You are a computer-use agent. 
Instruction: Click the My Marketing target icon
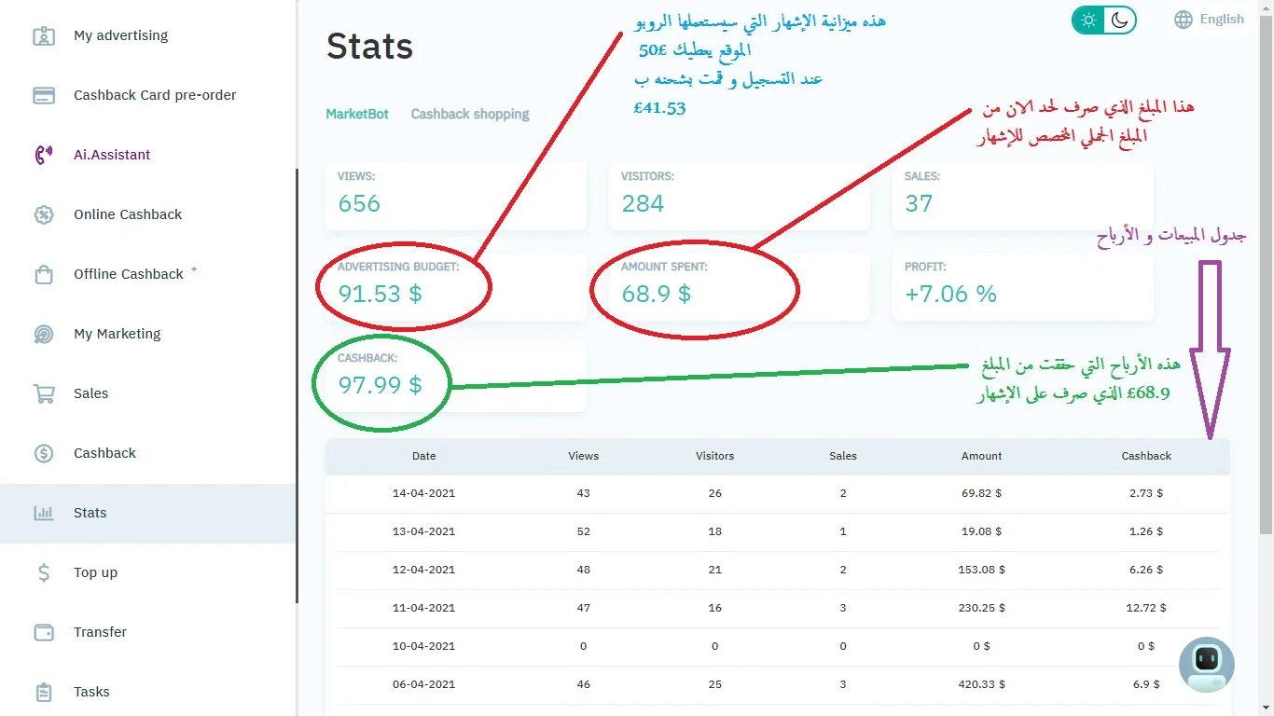[x=44, y=334]
